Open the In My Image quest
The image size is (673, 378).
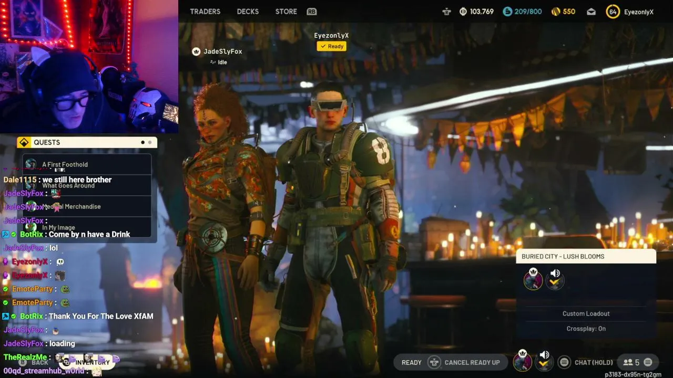pos(87,227)
